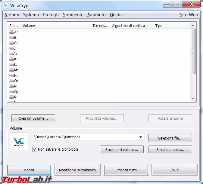Click the scroll up arrow of drive list
This screenshot has width=203, height=184.
click(193, 25)
